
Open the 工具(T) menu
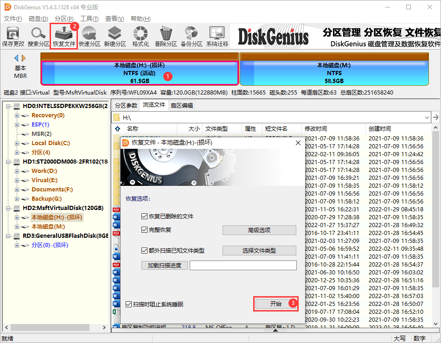[89, 19]
